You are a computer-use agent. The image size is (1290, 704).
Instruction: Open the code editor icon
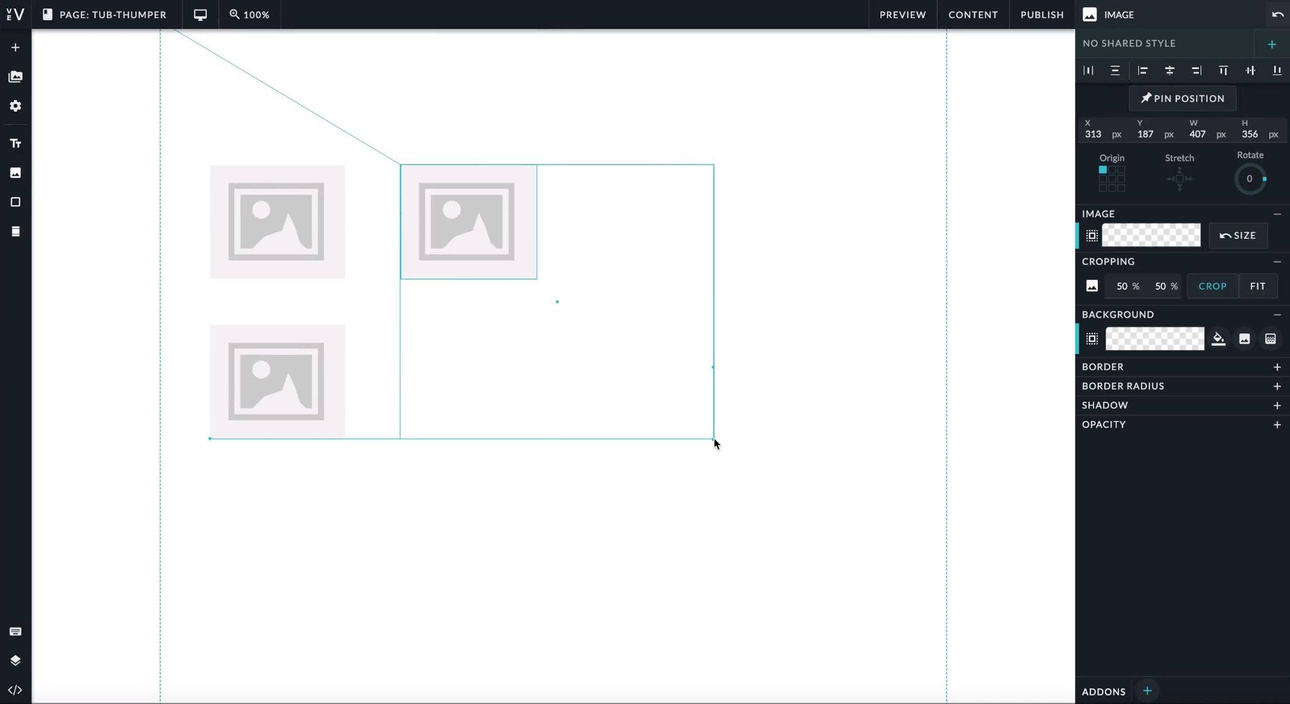pos(15,690)
